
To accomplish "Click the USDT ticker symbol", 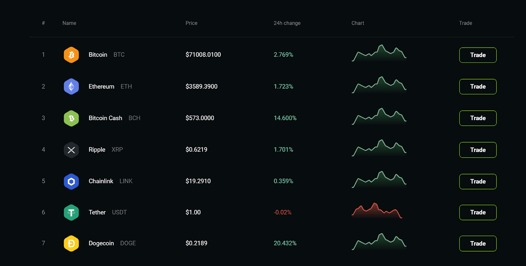I will point(119,212).
